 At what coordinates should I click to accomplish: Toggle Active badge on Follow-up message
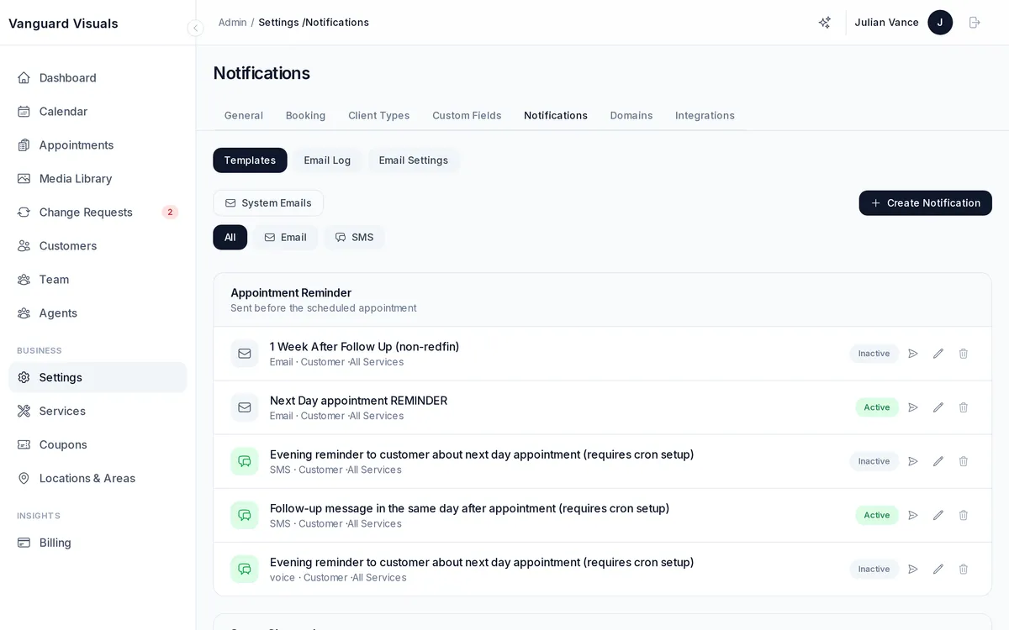click(876, 515)
